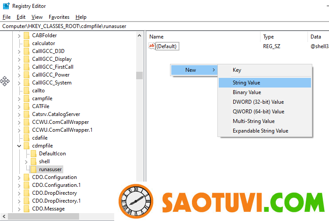Collapse the cdmpfile key

click(x=19, y=146)
